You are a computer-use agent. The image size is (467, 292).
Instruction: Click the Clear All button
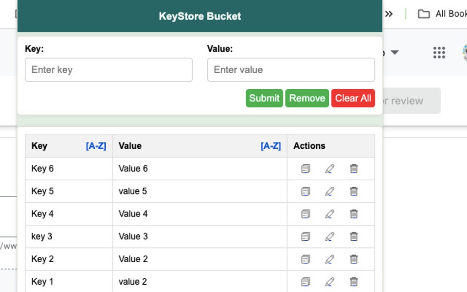[x=353, y=98]
